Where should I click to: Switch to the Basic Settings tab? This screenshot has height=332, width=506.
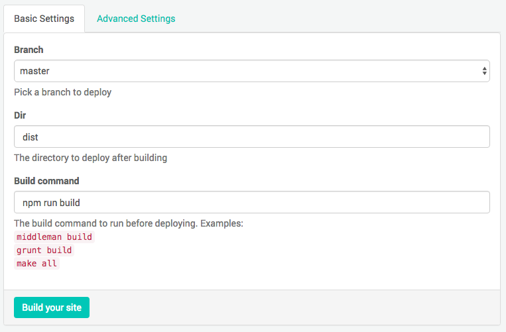point(44,19)
